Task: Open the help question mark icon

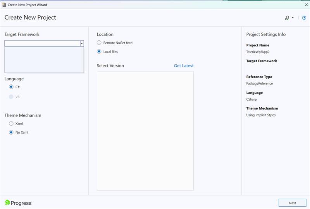Action: (304, 18)
